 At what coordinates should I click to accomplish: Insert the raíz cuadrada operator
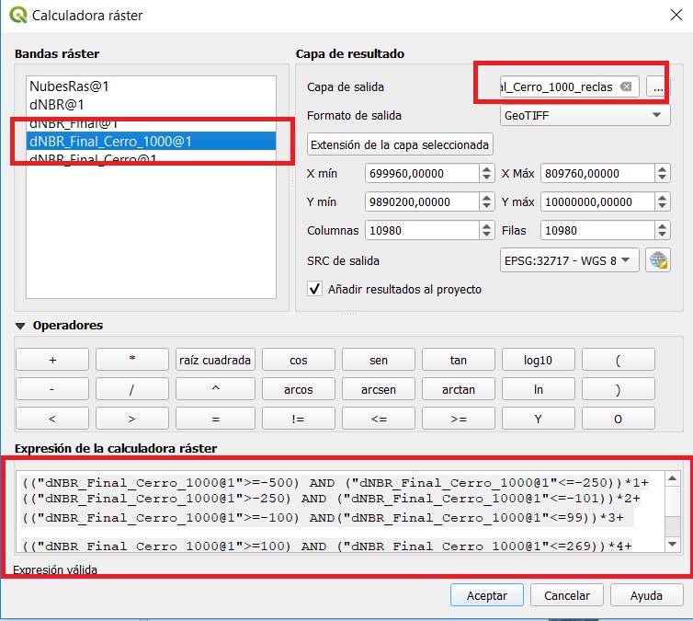coord(215,360)
